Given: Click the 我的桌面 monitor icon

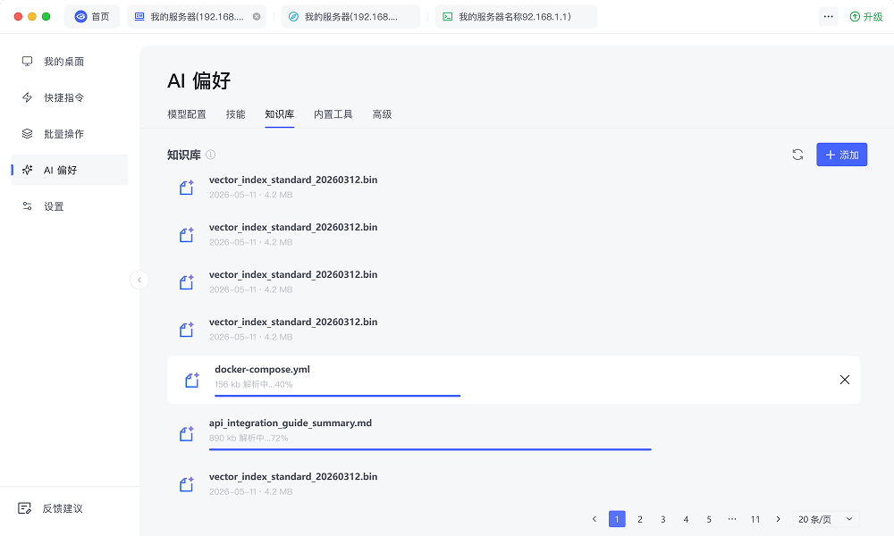Looking at the screenshot, I should tap(27, 61).
